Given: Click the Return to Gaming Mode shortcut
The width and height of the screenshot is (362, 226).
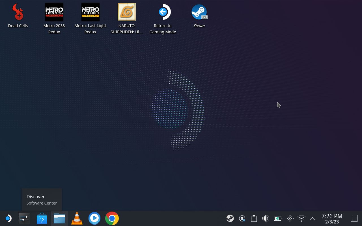Looking at the screenshot, I should tap(163, 19).
